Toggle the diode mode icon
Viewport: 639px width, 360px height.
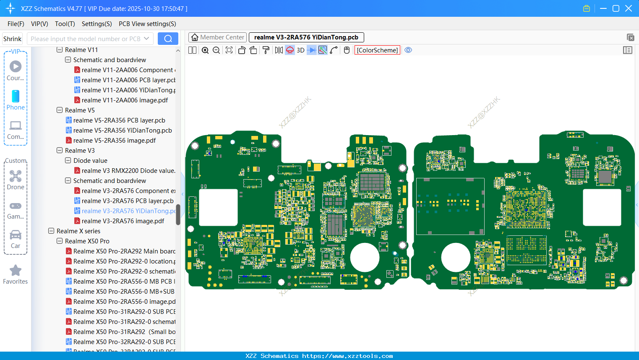[x=312, y=50]
